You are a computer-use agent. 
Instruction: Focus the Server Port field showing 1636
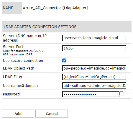point(94,48)
